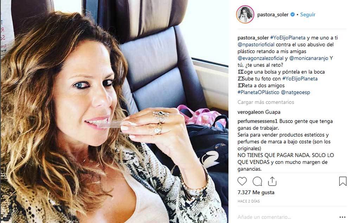Click the verified badge next to pastora_soler

tap(293, 14)
